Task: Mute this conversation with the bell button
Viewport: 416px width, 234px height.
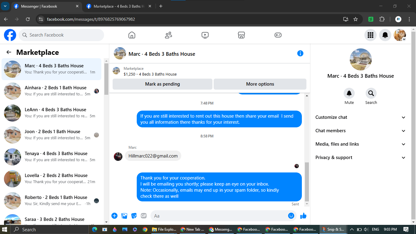Action: click(x=349, y=93)
